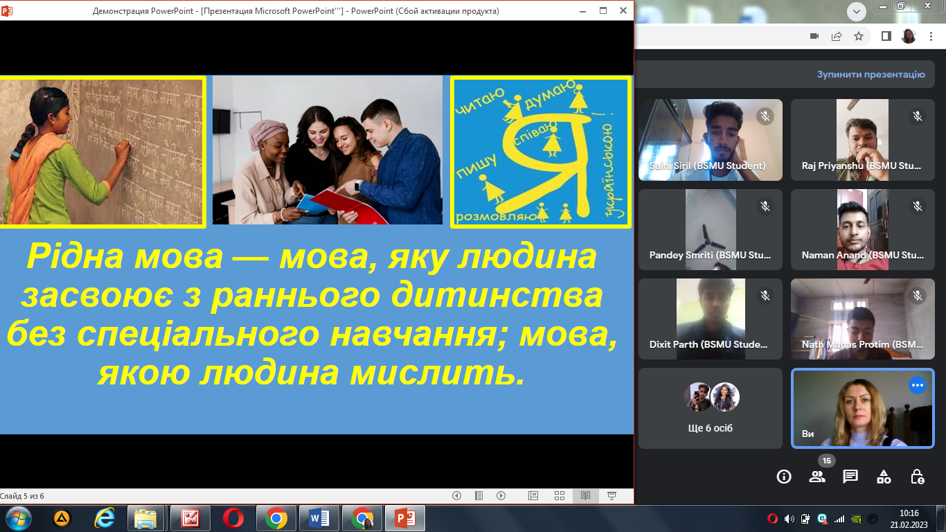Go to the next slide arrow

click(501, 496)
